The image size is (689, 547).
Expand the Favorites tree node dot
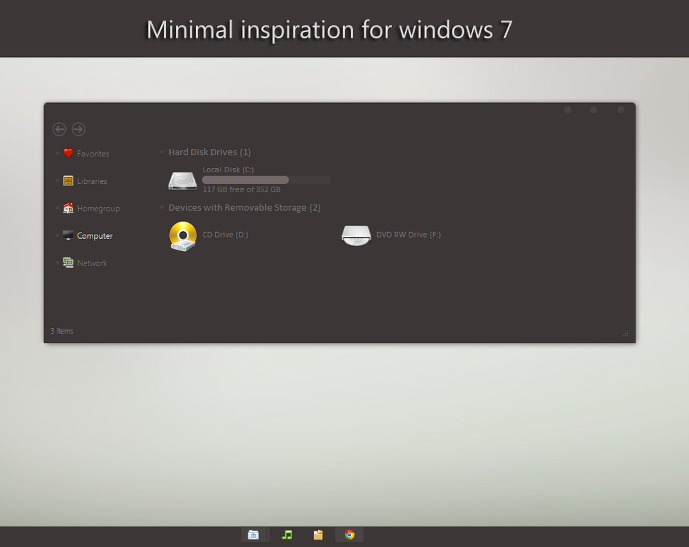click(57, 153)
